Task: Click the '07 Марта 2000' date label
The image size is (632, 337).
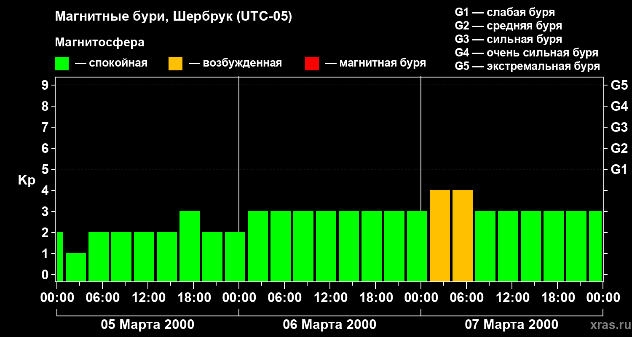Action: (511, 325)
